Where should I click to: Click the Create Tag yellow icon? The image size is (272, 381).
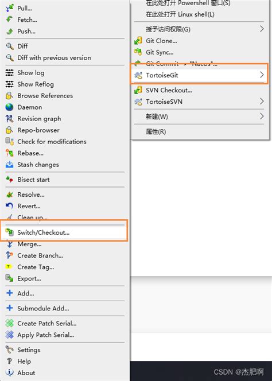coord(9,267)
